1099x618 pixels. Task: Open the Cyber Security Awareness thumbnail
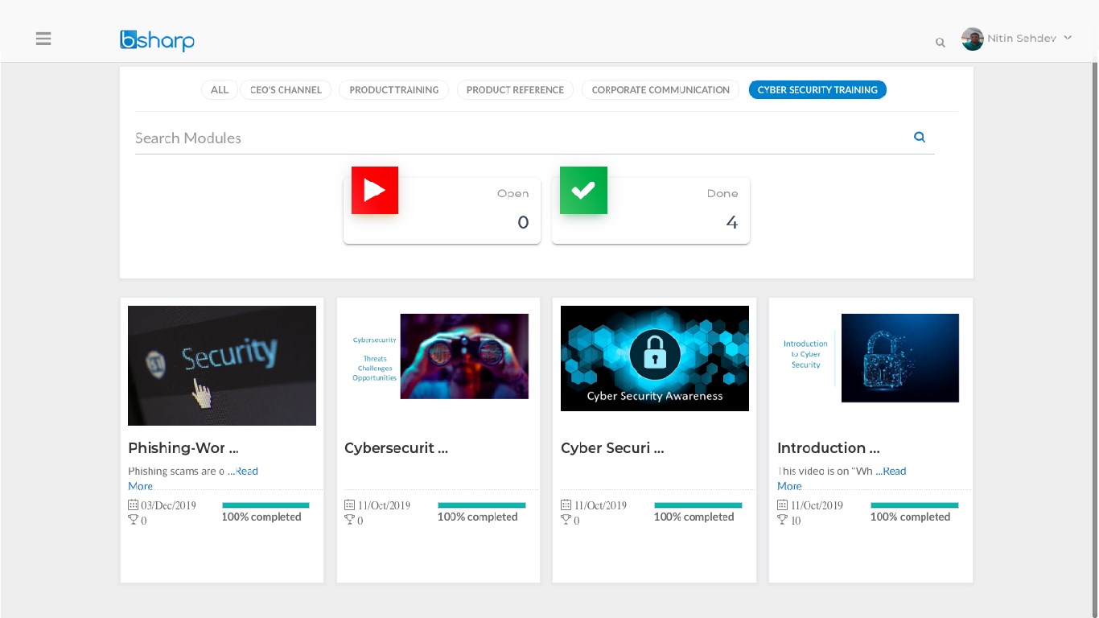(x=655, y=358)
